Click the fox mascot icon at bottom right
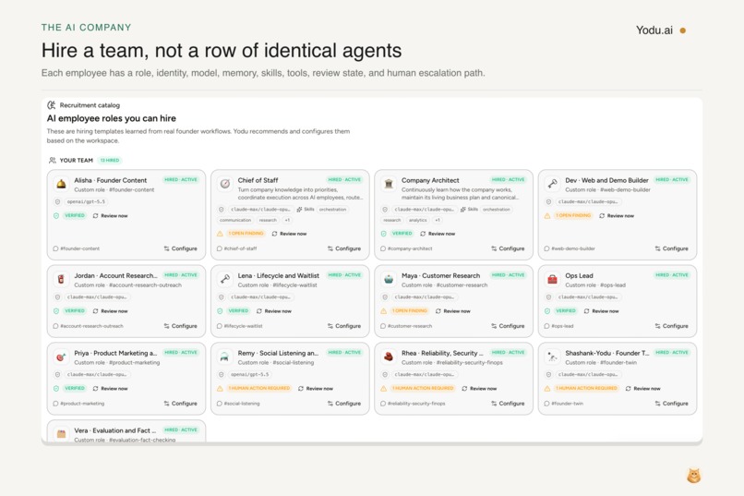Screen dimensions: 744x496 click(694, 476)
